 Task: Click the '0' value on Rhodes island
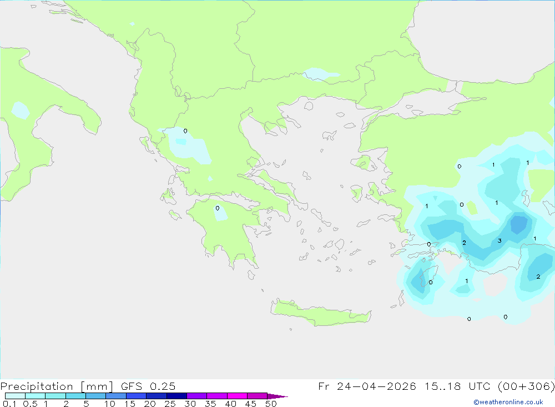pyautogui.click(x=431, y=282)
